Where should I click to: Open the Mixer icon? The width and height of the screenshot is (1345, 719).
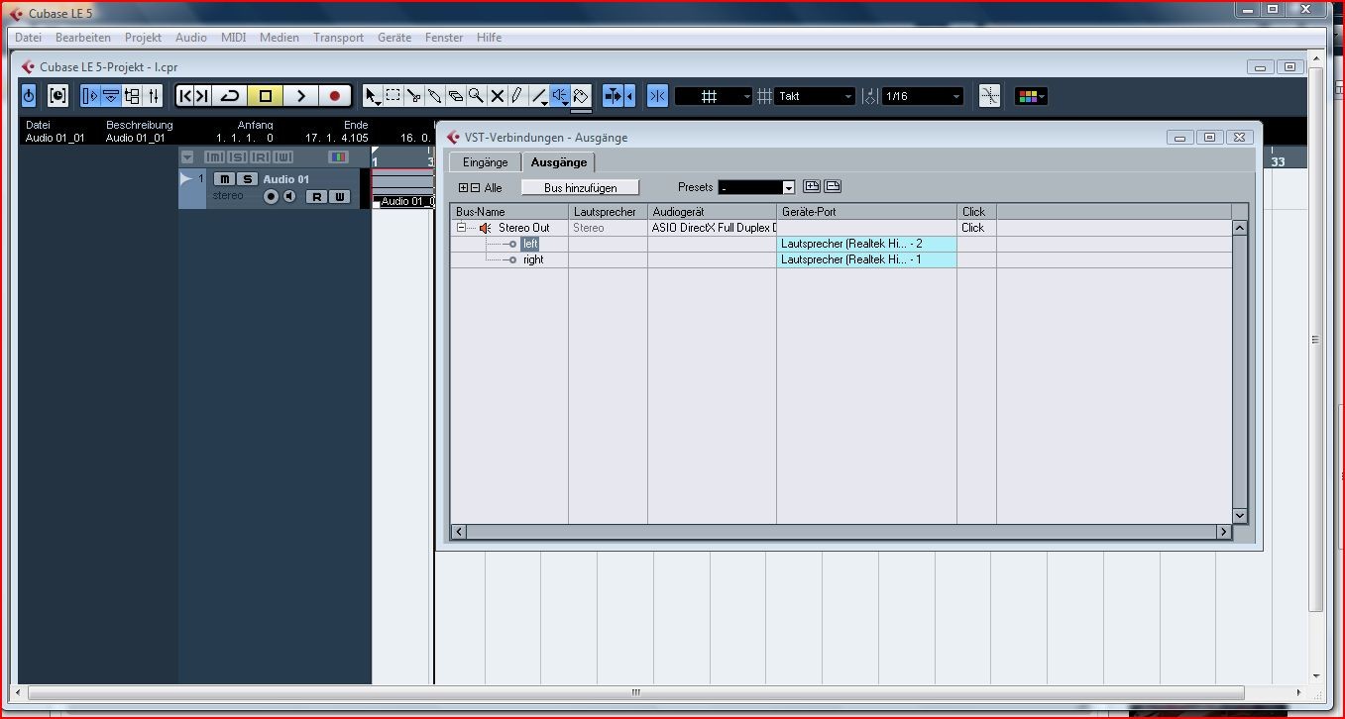(154, 96)
